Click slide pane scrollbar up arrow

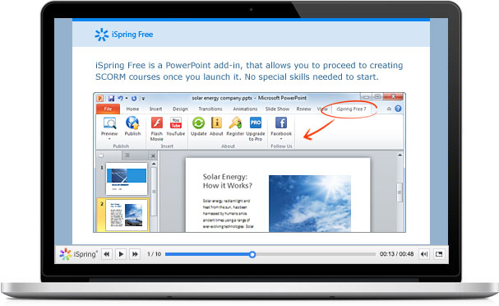[154, 164]
